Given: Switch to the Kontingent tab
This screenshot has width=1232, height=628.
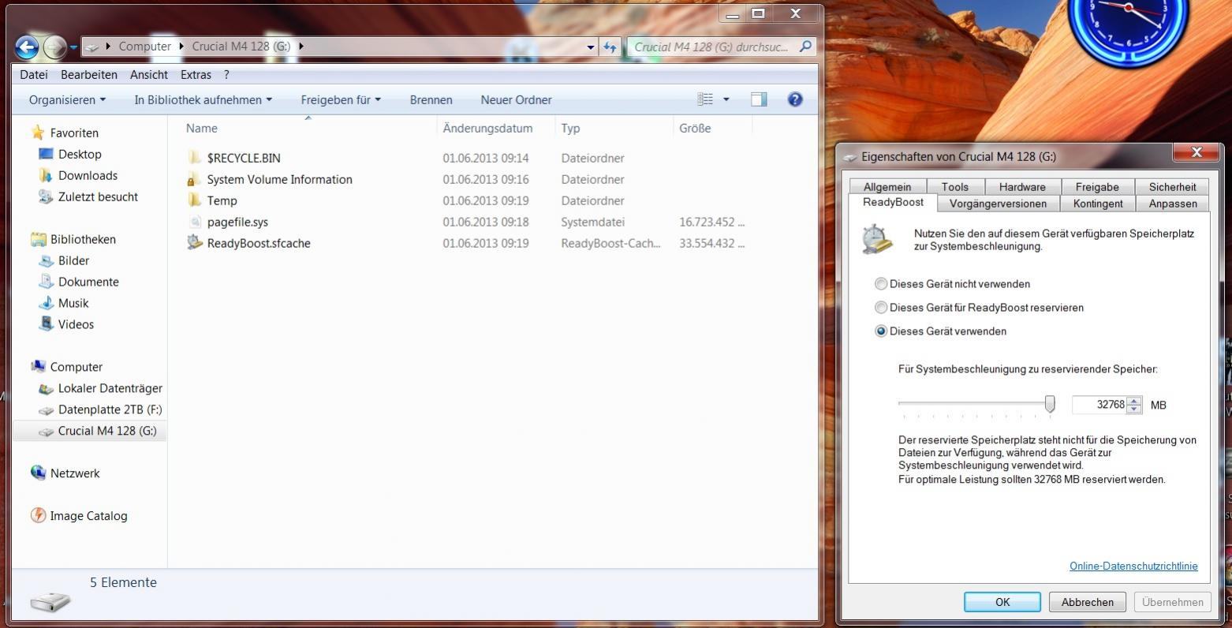Looking at the screenshot, I should [x=1097, y=204].
